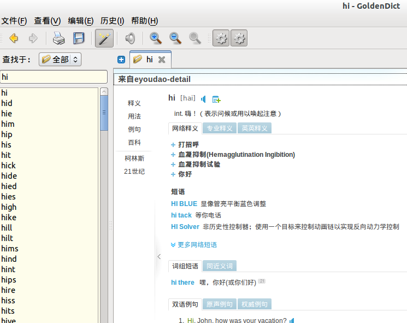Switch to the 英英释义 tab
Viewport: 407px width, 323px height.
pyautogui.click(x=255, y=128)
